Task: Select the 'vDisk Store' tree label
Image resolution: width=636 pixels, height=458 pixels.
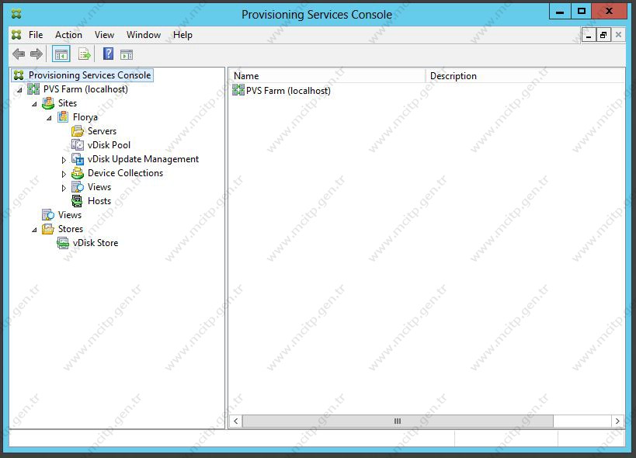Action: (x=96, y=243)
